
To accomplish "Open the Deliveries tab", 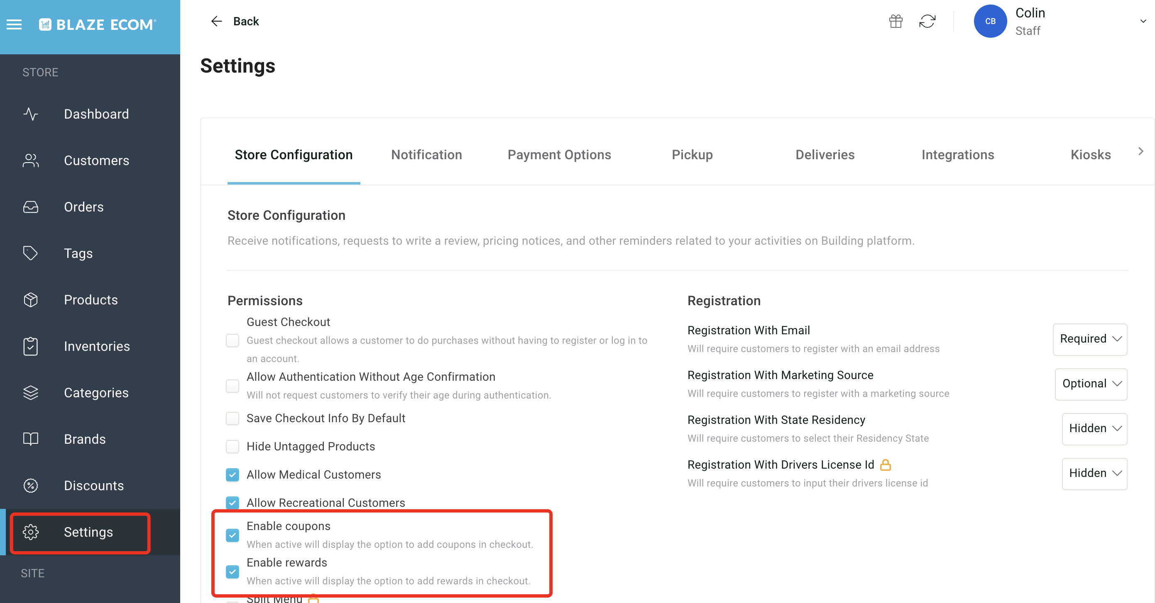I will [825, 155].
